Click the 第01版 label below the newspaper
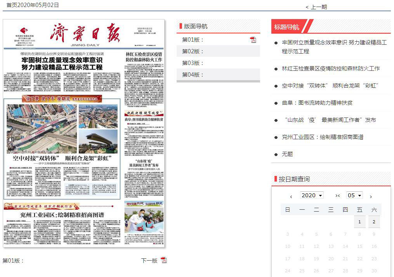The width and height of the screenshot is (394, 277). coord(13,260)
